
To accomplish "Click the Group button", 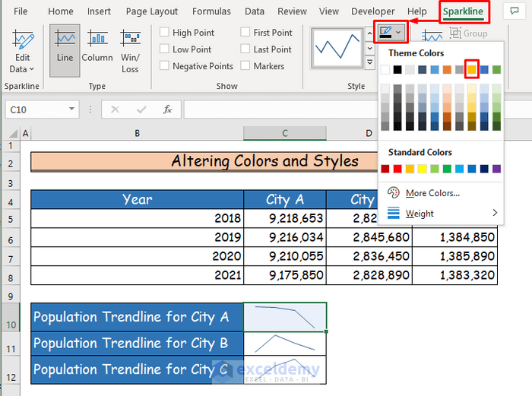I will (468, 33).
